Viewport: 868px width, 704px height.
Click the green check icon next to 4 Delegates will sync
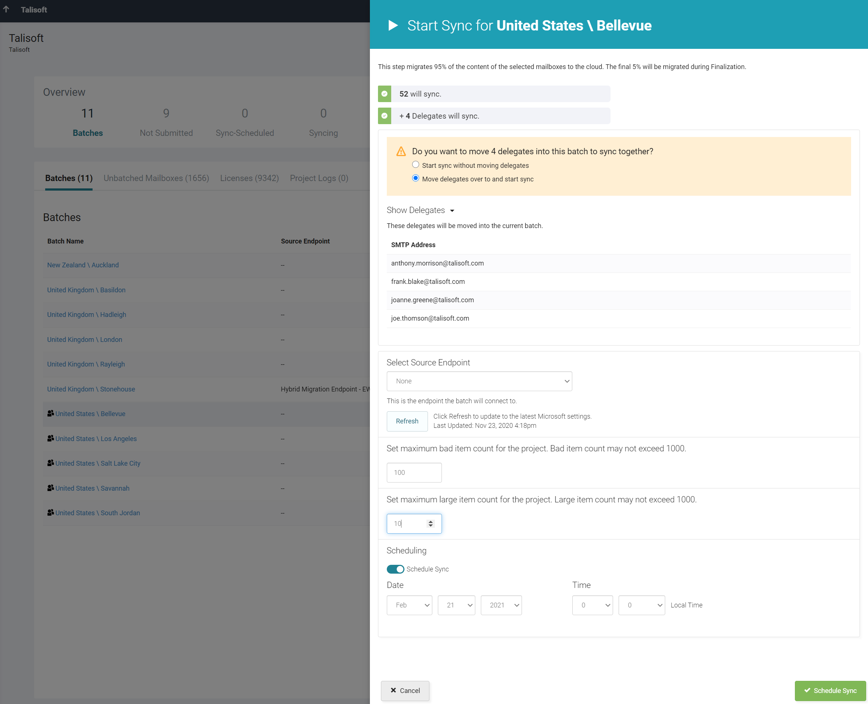point(385,116)
